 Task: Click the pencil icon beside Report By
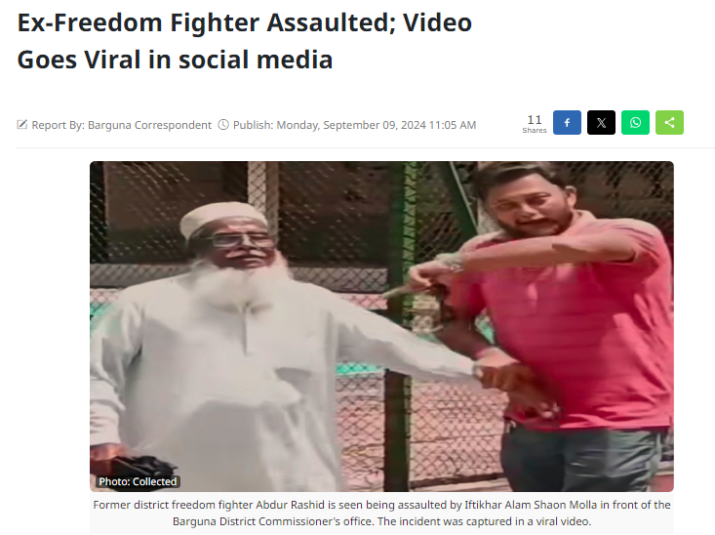click(x=21, y=125)
